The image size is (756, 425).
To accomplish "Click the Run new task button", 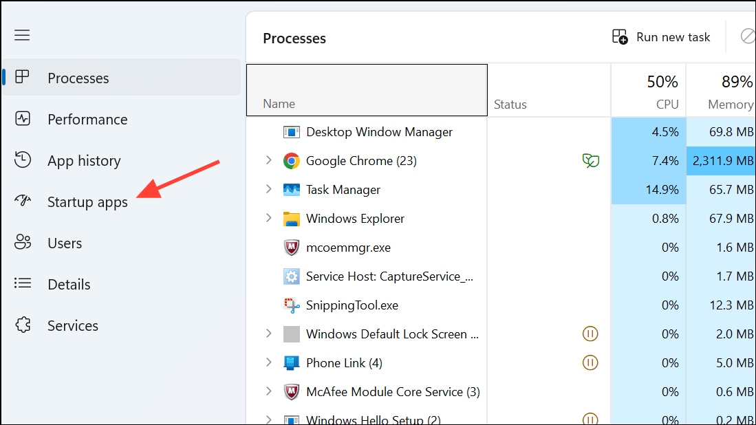I will coord(661,36).
